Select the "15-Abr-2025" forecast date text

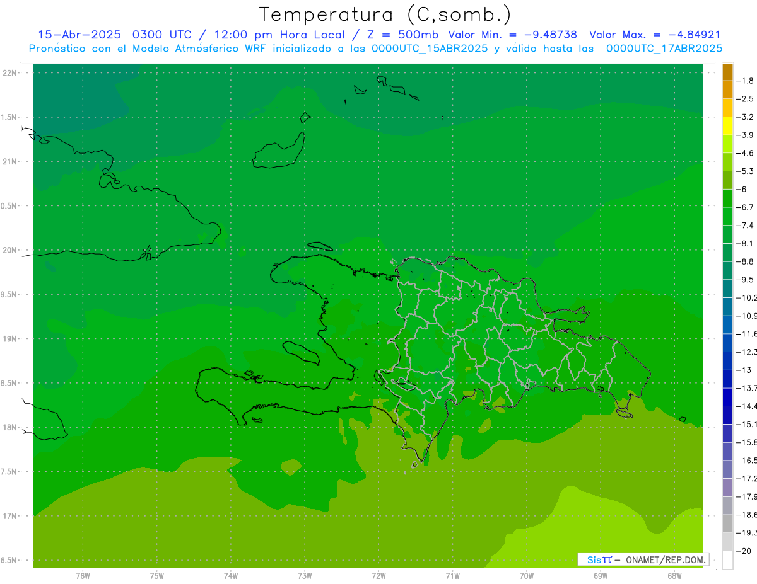tap(79, 35)
